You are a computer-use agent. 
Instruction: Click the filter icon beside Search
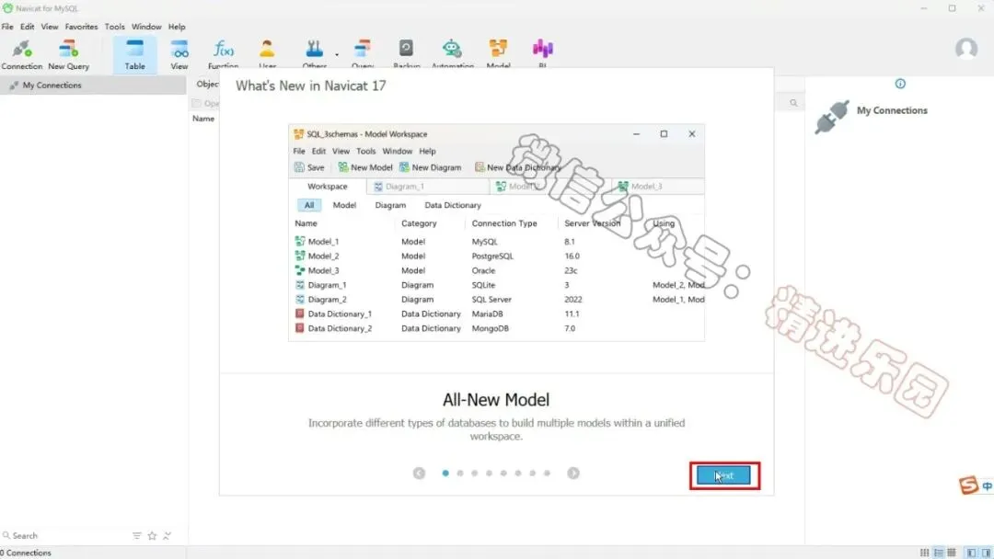point(137,536)
